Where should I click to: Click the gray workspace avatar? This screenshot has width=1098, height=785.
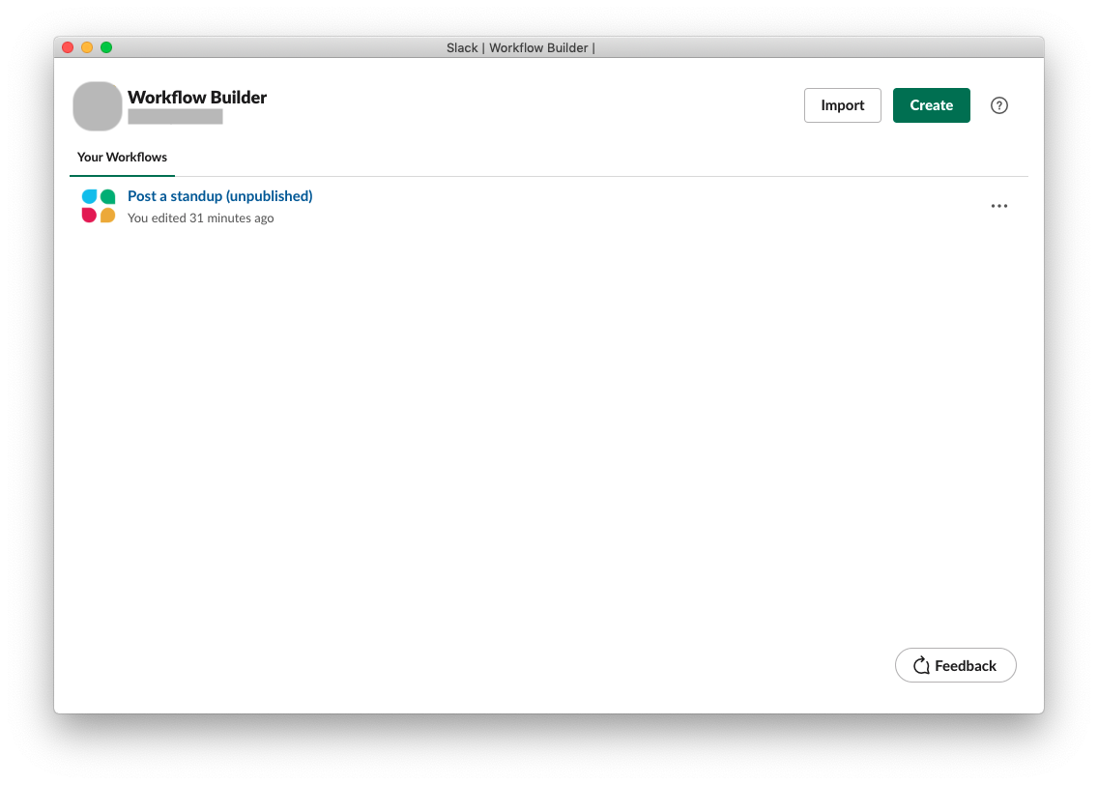click(98, 106)
